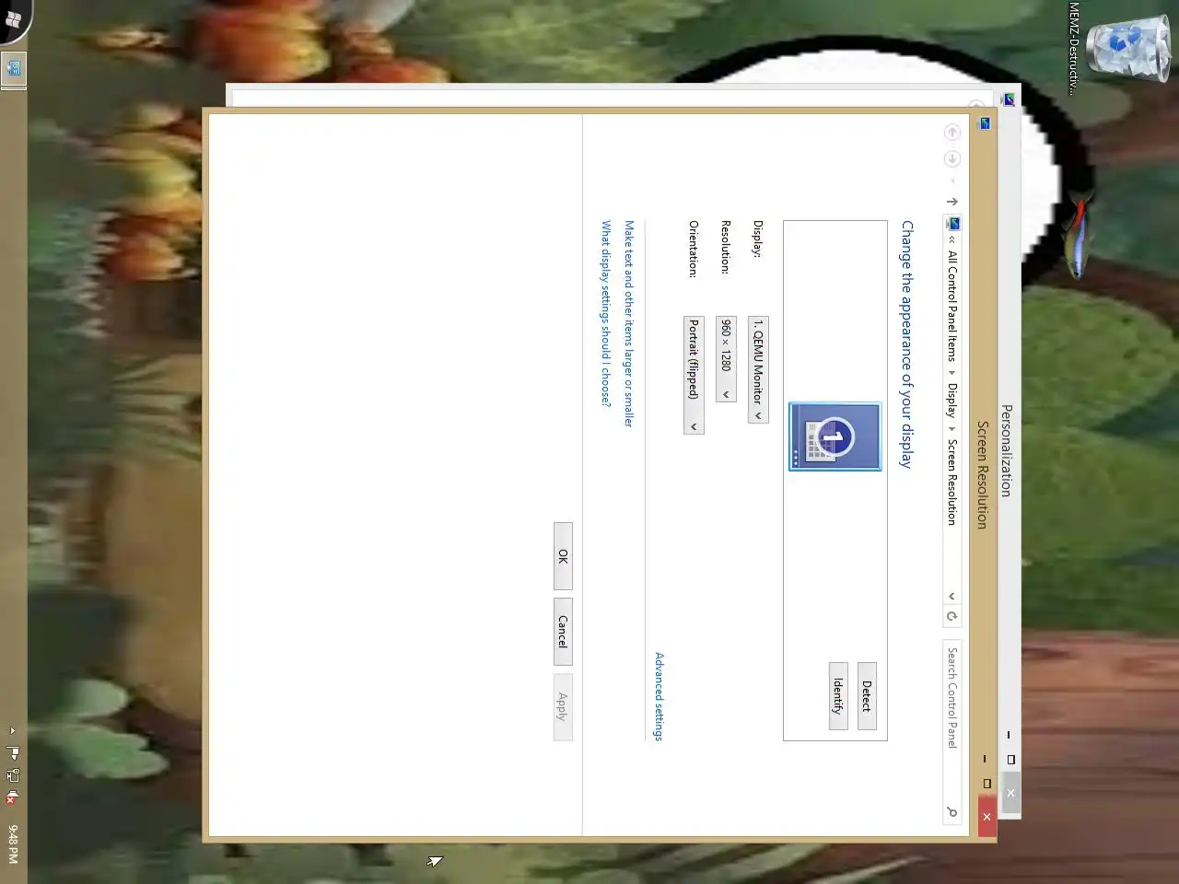Go to Display breadcrumb
This screenshot has height=884, width=1179.
click(x=952, y=401)
